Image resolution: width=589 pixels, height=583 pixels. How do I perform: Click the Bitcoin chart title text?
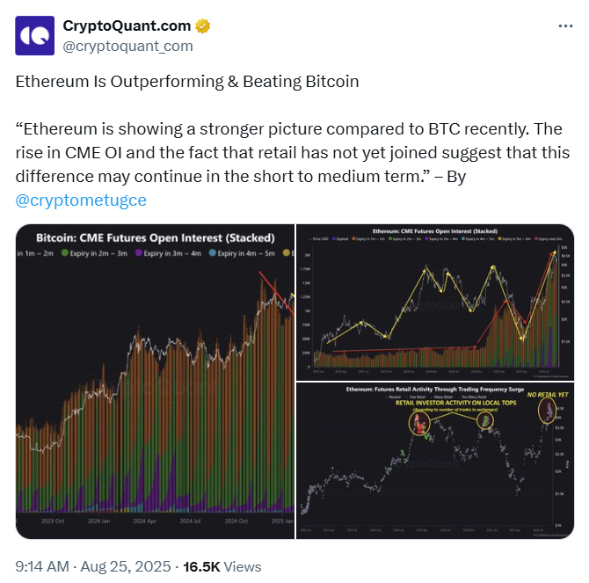coord(155,237)
